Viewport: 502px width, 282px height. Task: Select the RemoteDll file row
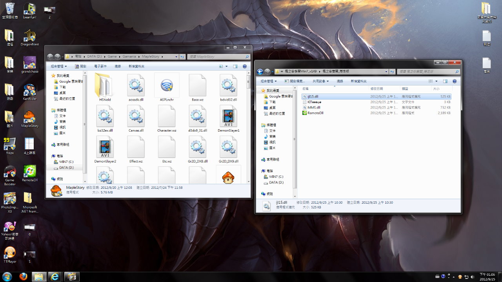pos(376,113)
